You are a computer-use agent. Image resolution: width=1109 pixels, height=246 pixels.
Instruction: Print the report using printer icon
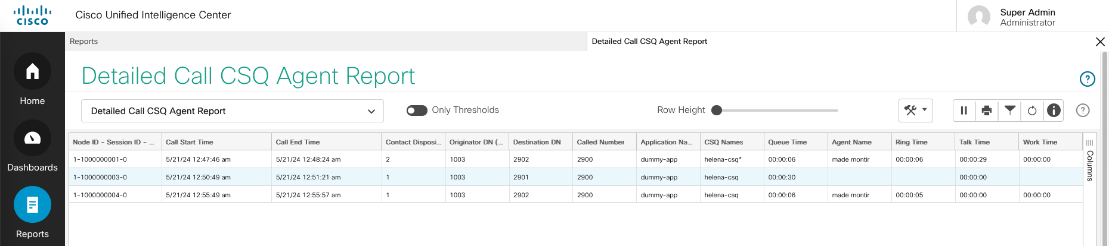coord(987,111)
